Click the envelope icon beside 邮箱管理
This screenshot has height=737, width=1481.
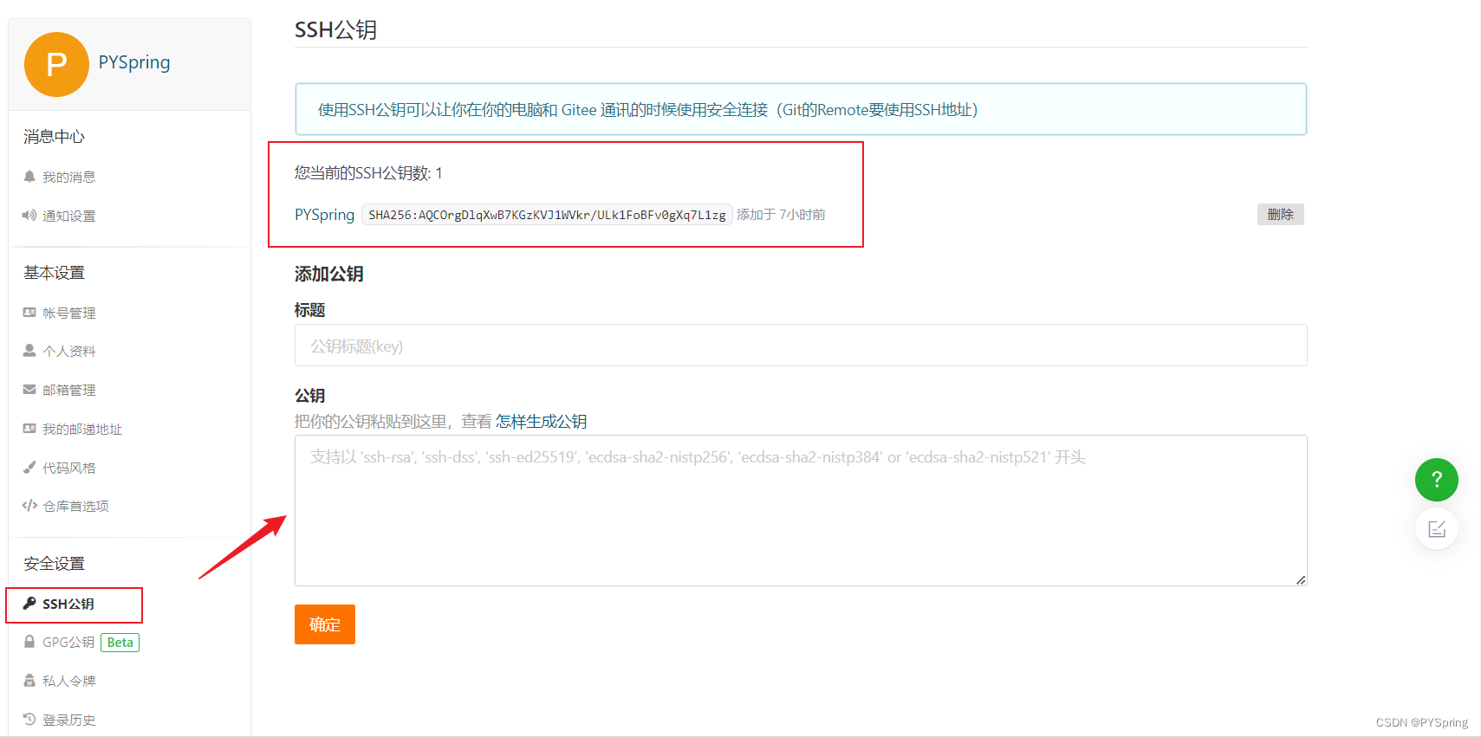29,390
